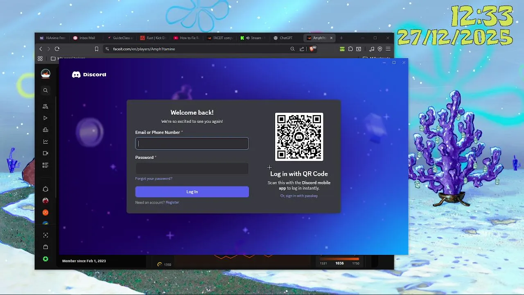Click the green extension icon in toolbar
The image size is (524, 295).
pos(342,49)
